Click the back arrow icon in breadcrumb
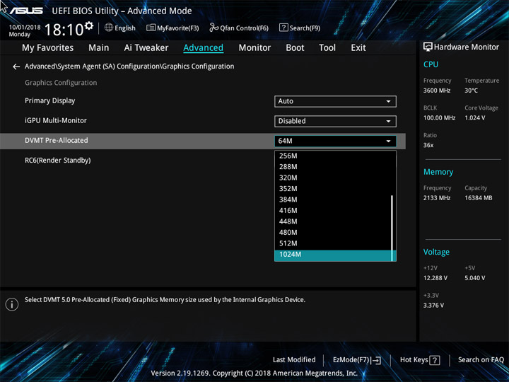The width and height of the screenshot is (509, 382). pos(16,66)
